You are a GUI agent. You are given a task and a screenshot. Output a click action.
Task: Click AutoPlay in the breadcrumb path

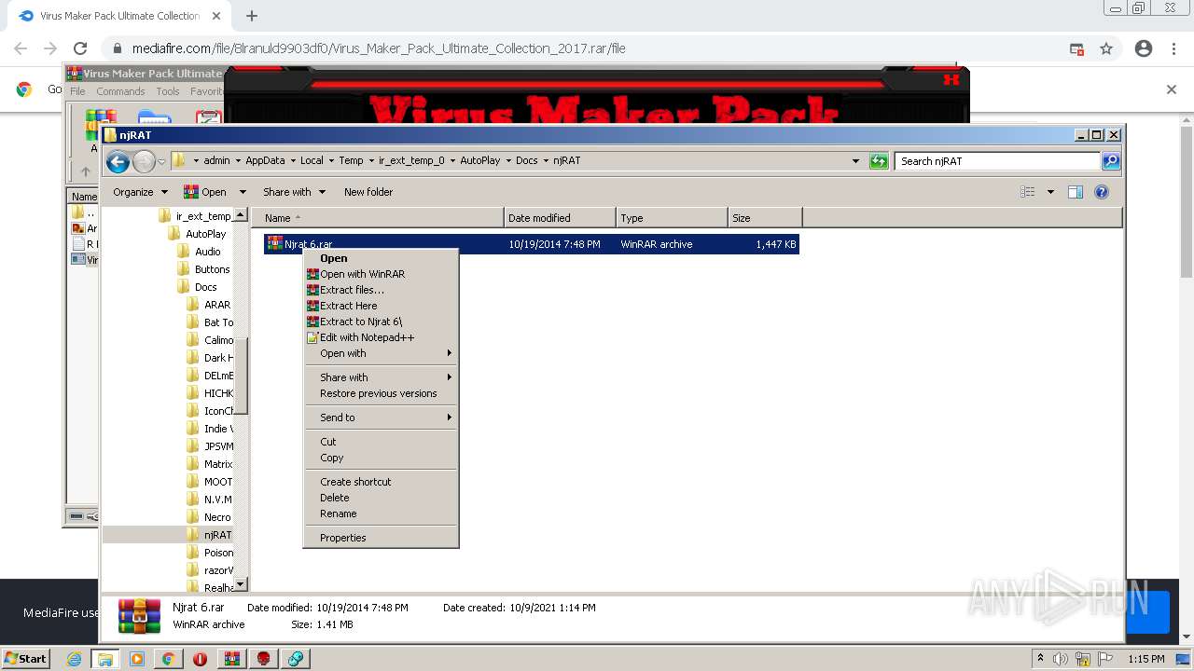click(479, 160)
